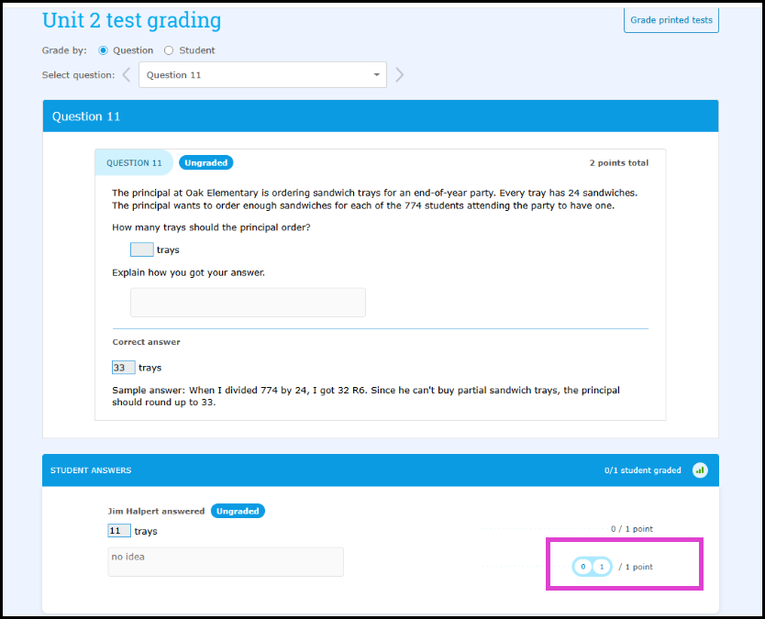Click the empty trays answer box
The height and width of the screenshot is (619, 765).
click(x=142, y=249)
